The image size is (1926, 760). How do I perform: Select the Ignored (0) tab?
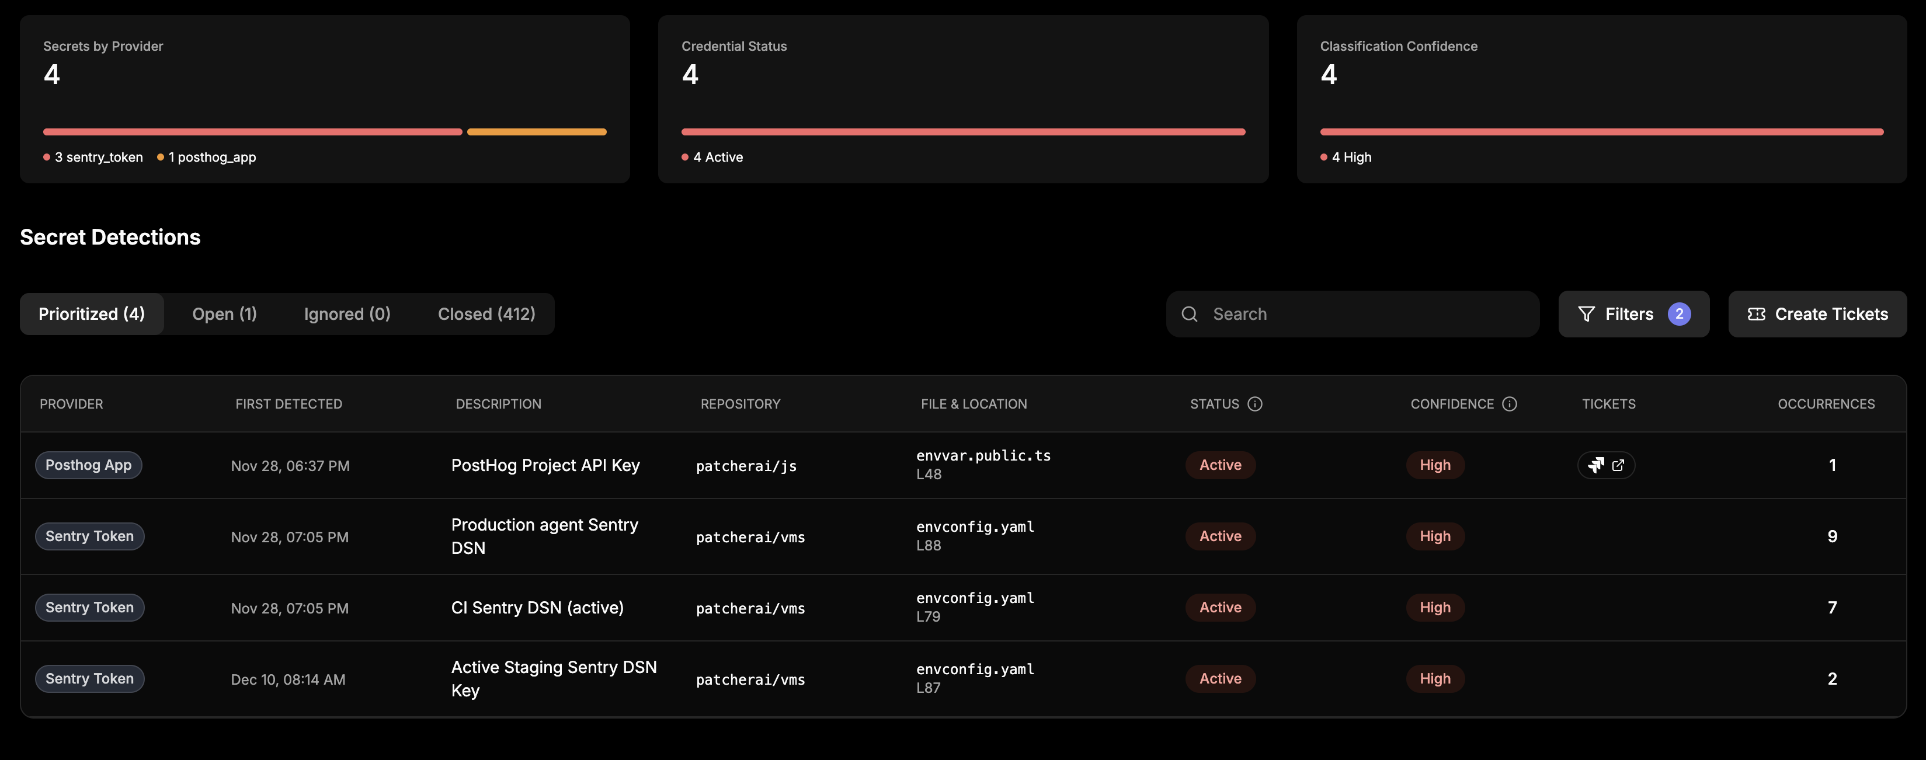347,314
